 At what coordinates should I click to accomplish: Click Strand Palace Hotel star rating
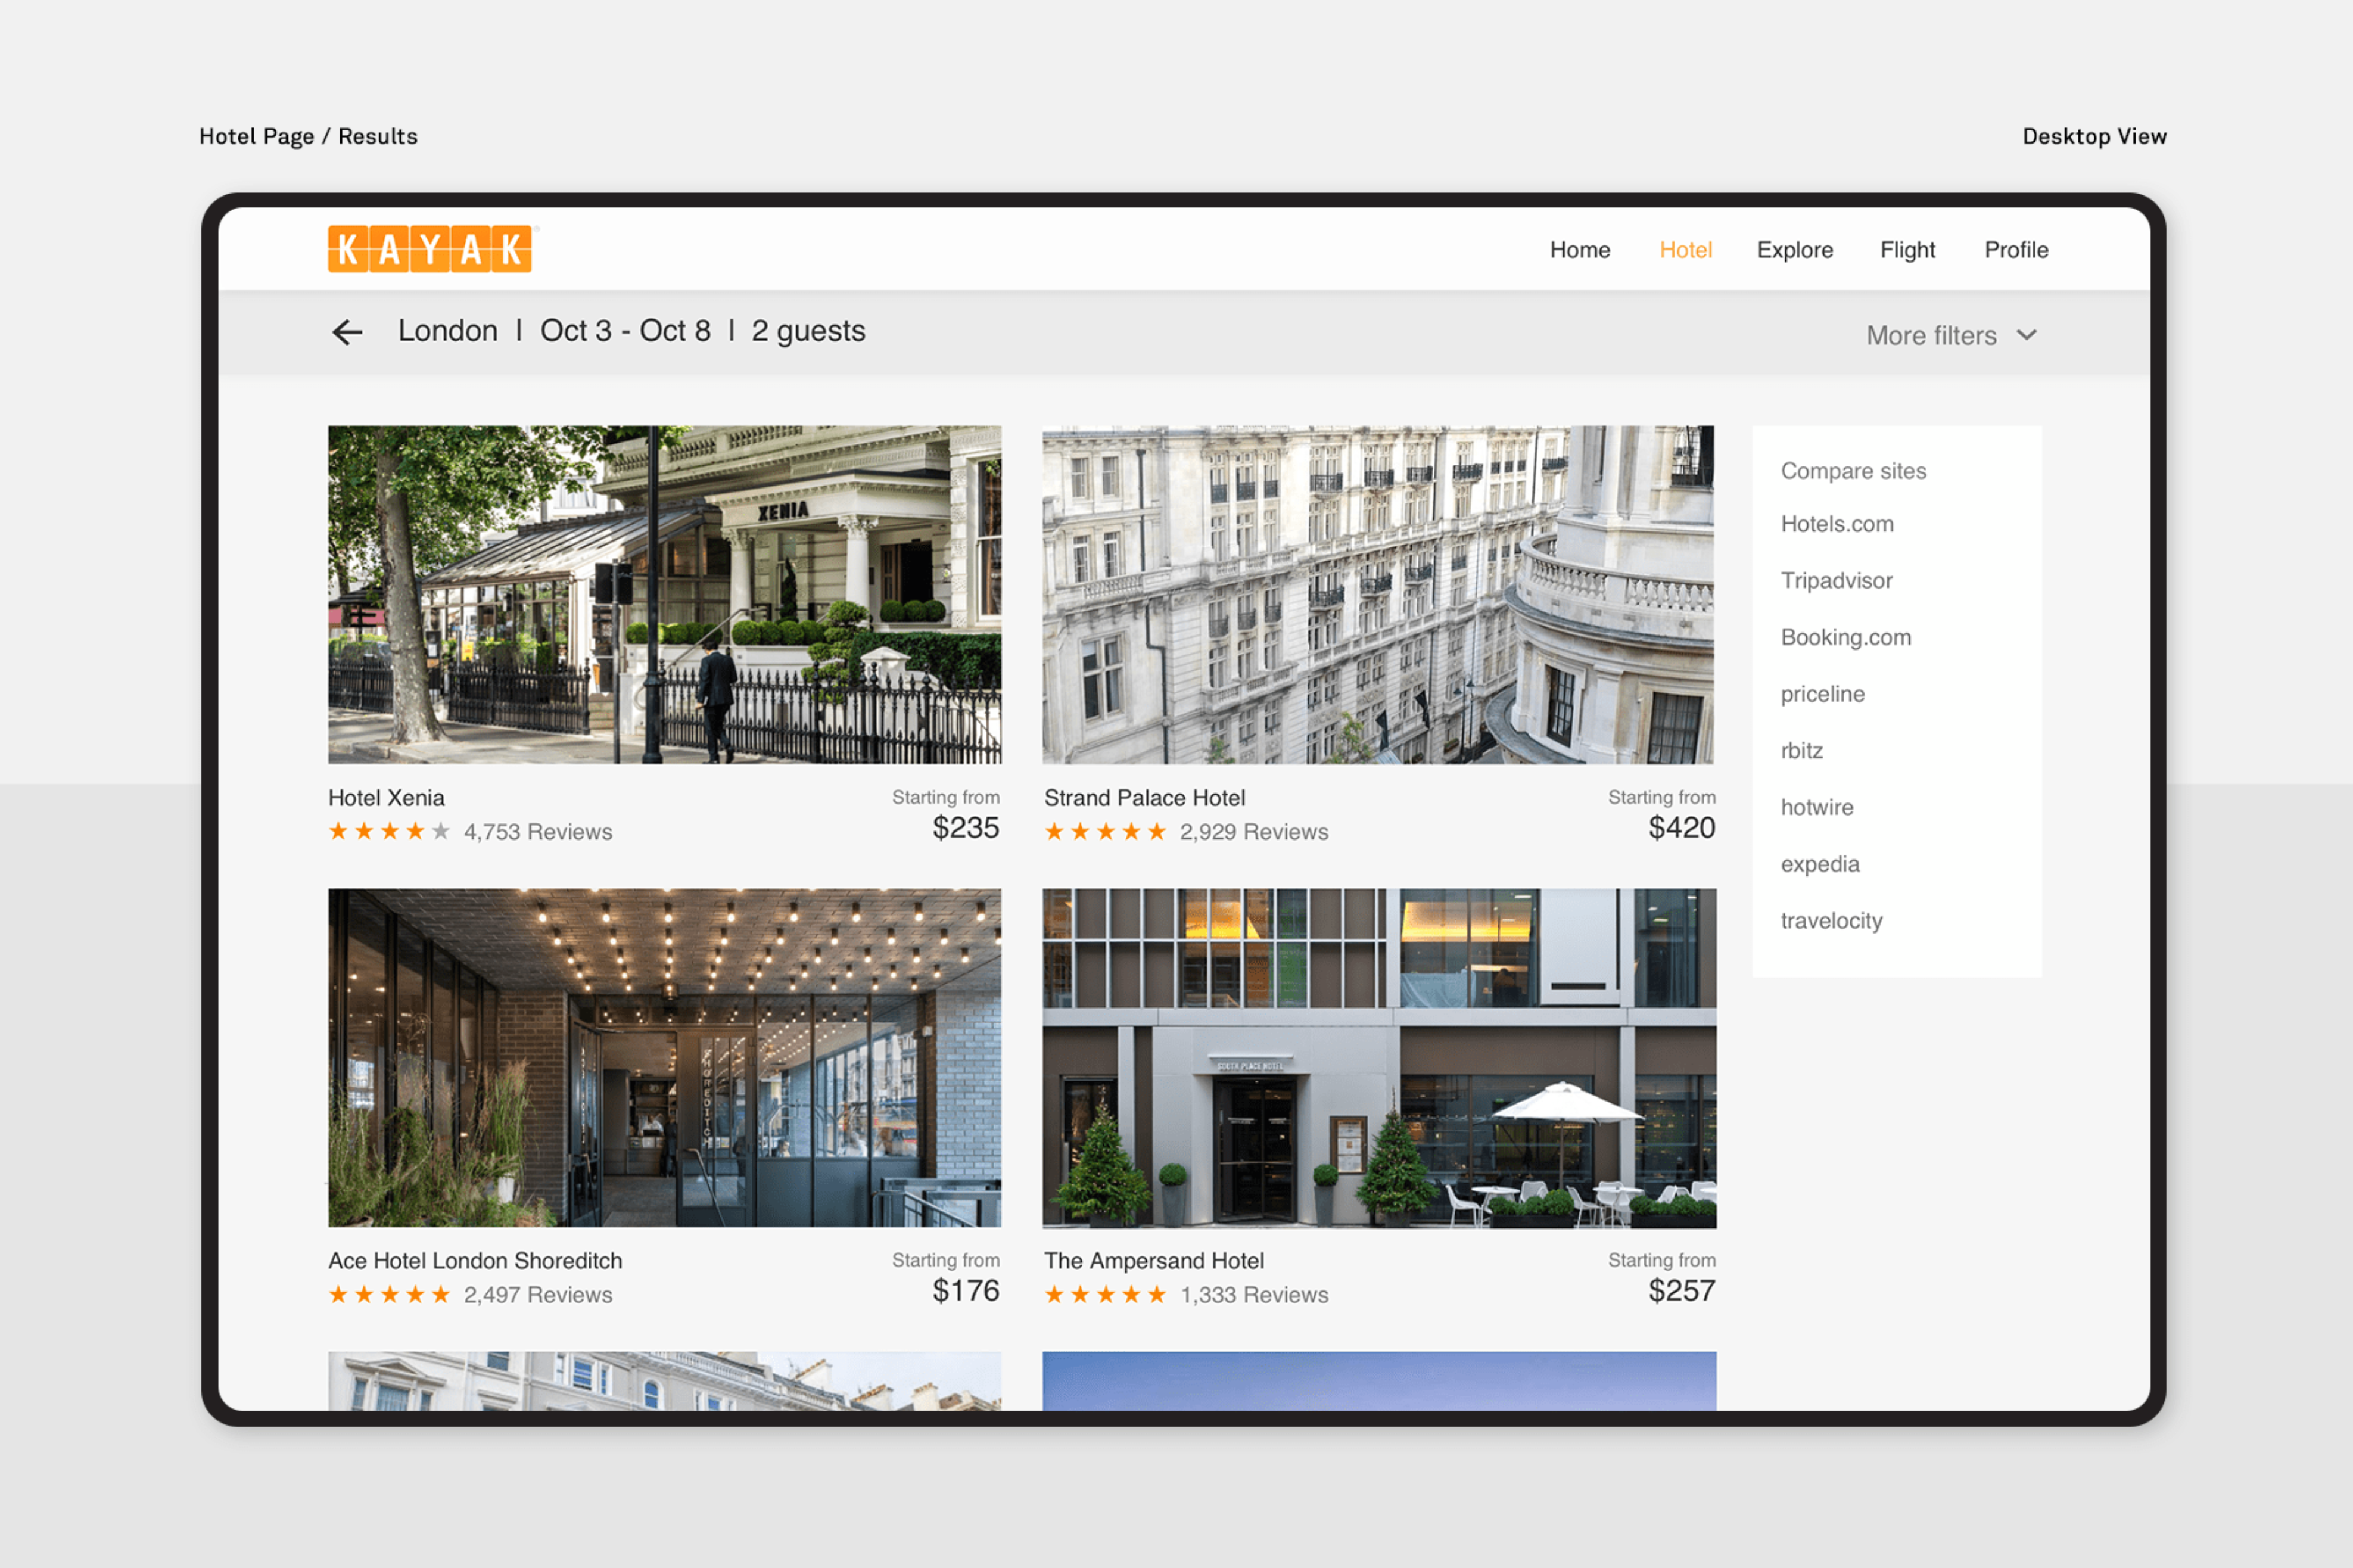click(1105, 831)
